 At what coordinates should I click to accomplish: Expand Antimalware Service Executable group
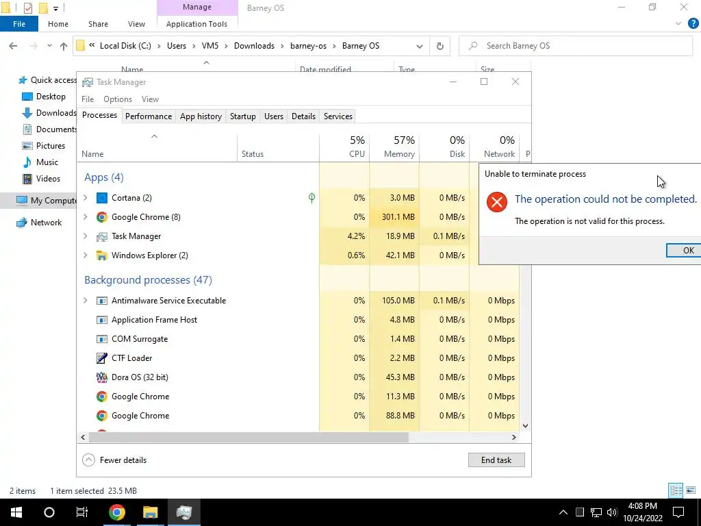click(86, 301)
